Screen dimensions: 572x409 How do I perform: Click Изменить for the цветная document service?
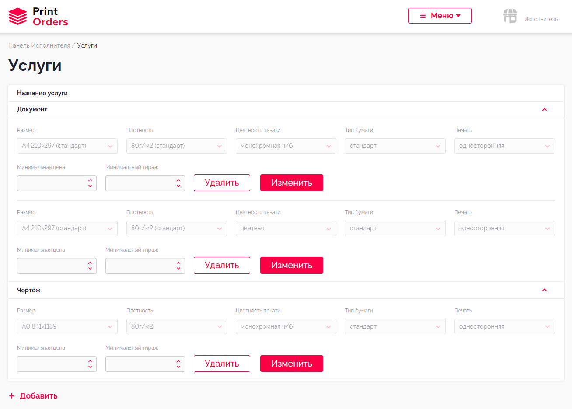tap(291, 265)
